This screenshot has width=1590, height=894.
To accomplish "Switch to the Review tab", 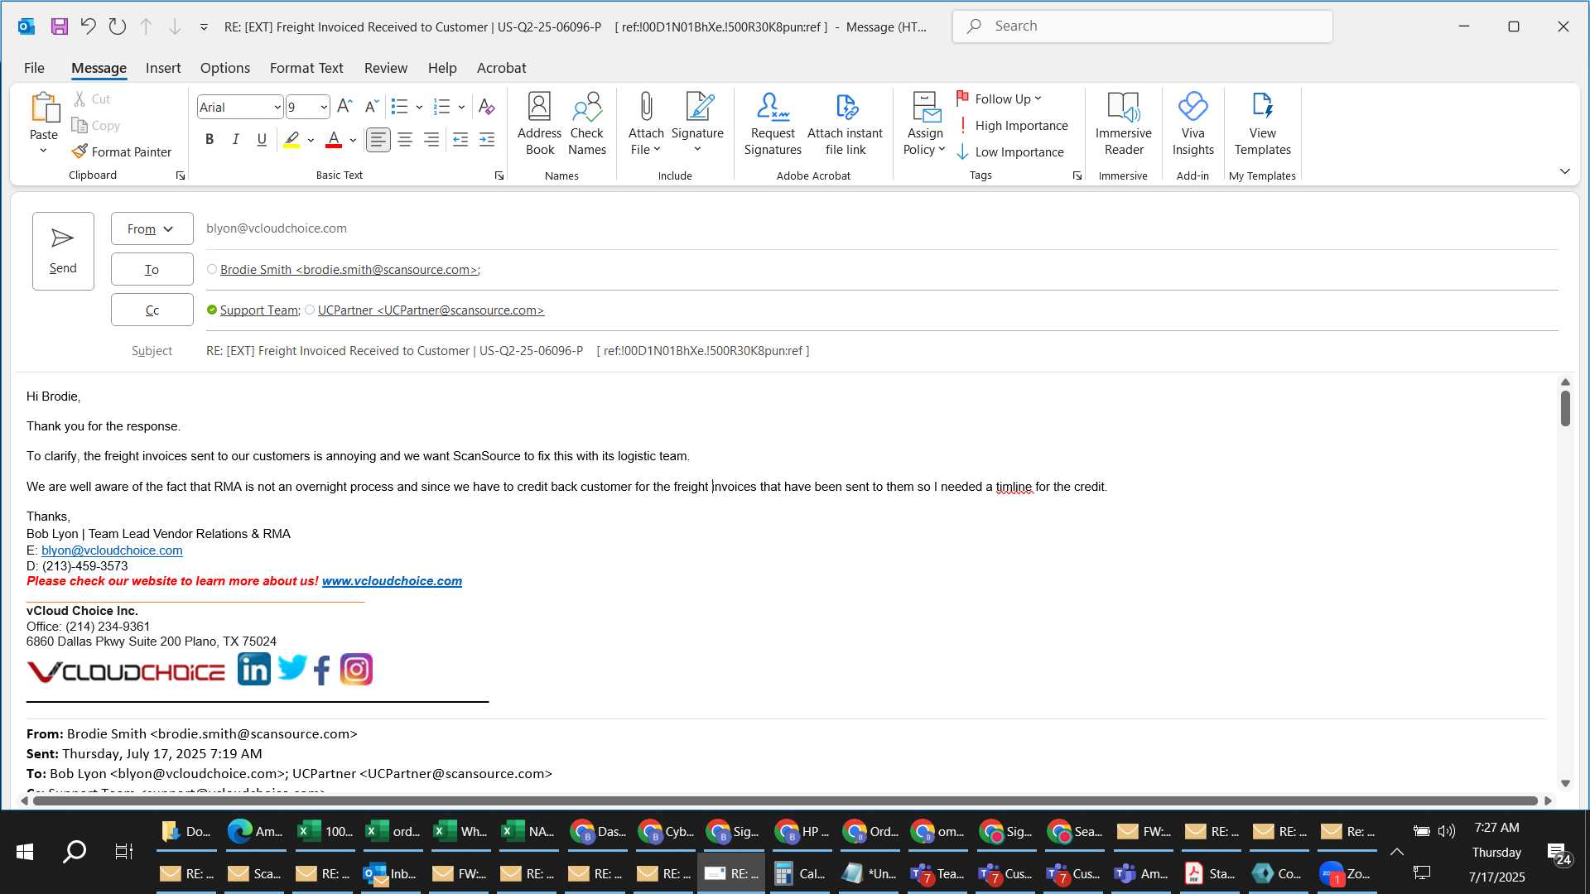I will (x=386, y=68).
